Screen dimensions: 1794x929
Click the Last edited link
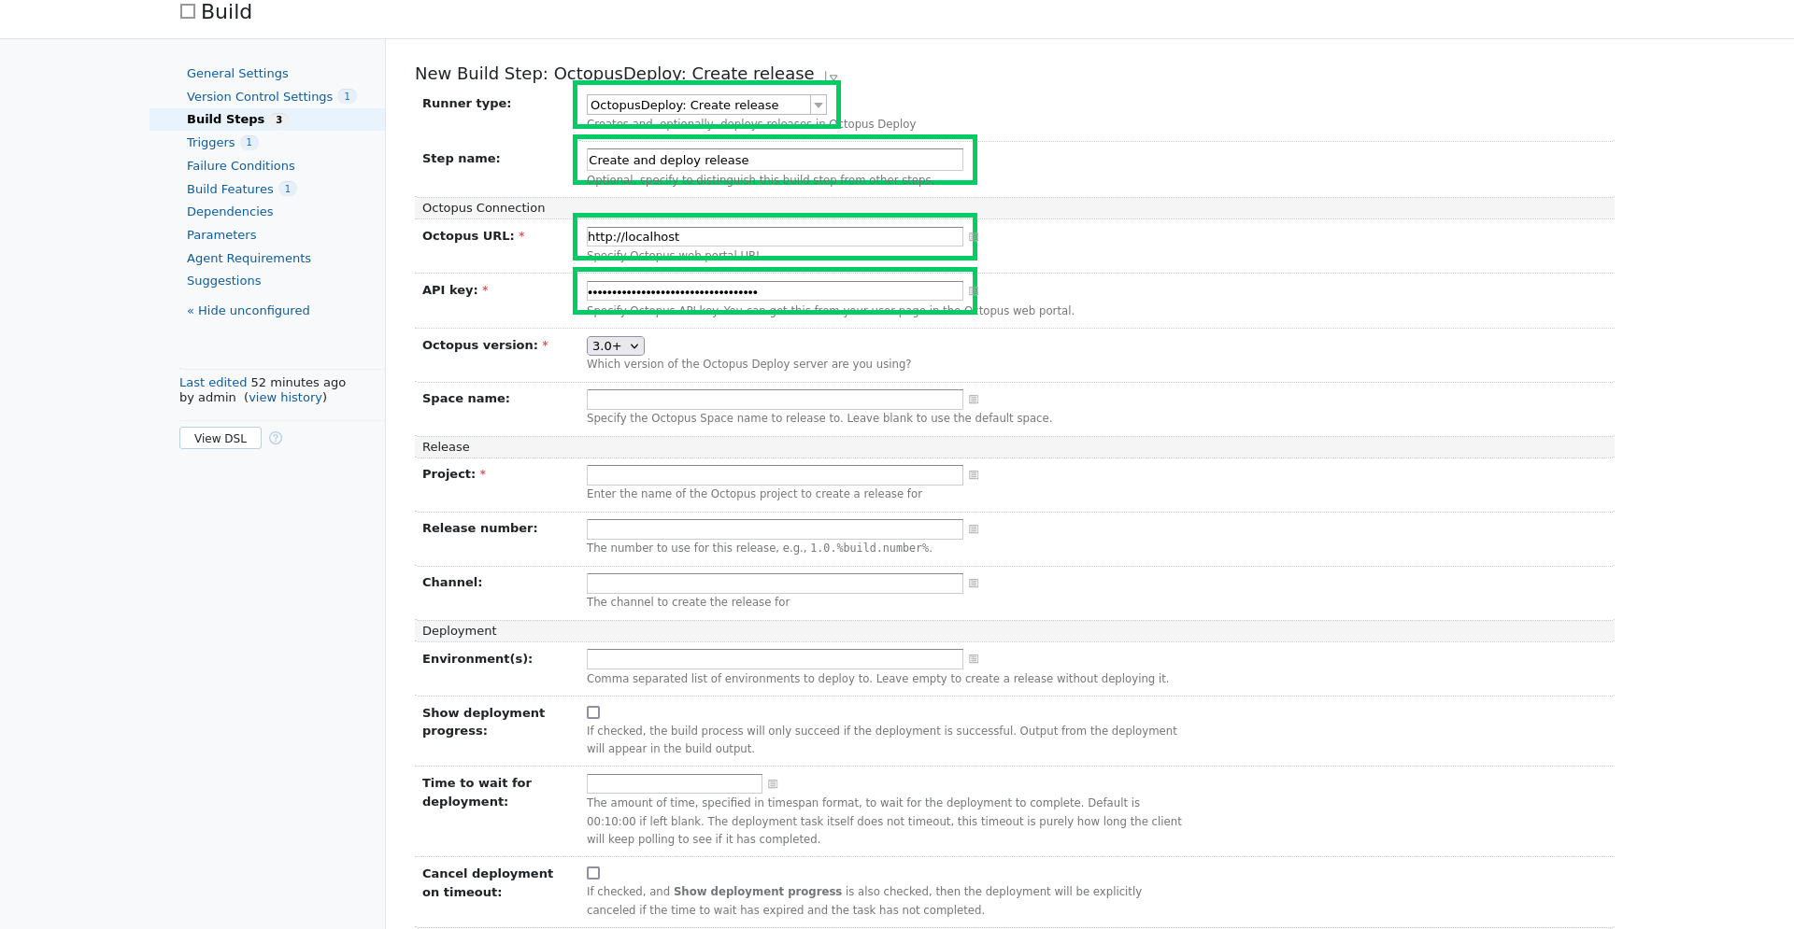213,382
